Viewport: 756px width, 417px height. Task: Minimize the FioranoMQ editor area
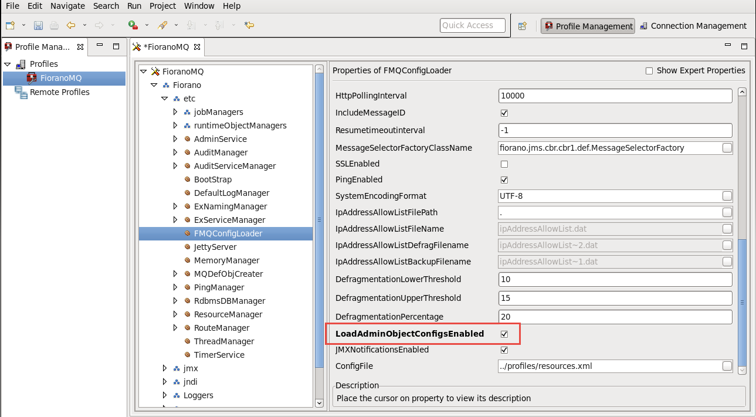(x=728, y=46)
